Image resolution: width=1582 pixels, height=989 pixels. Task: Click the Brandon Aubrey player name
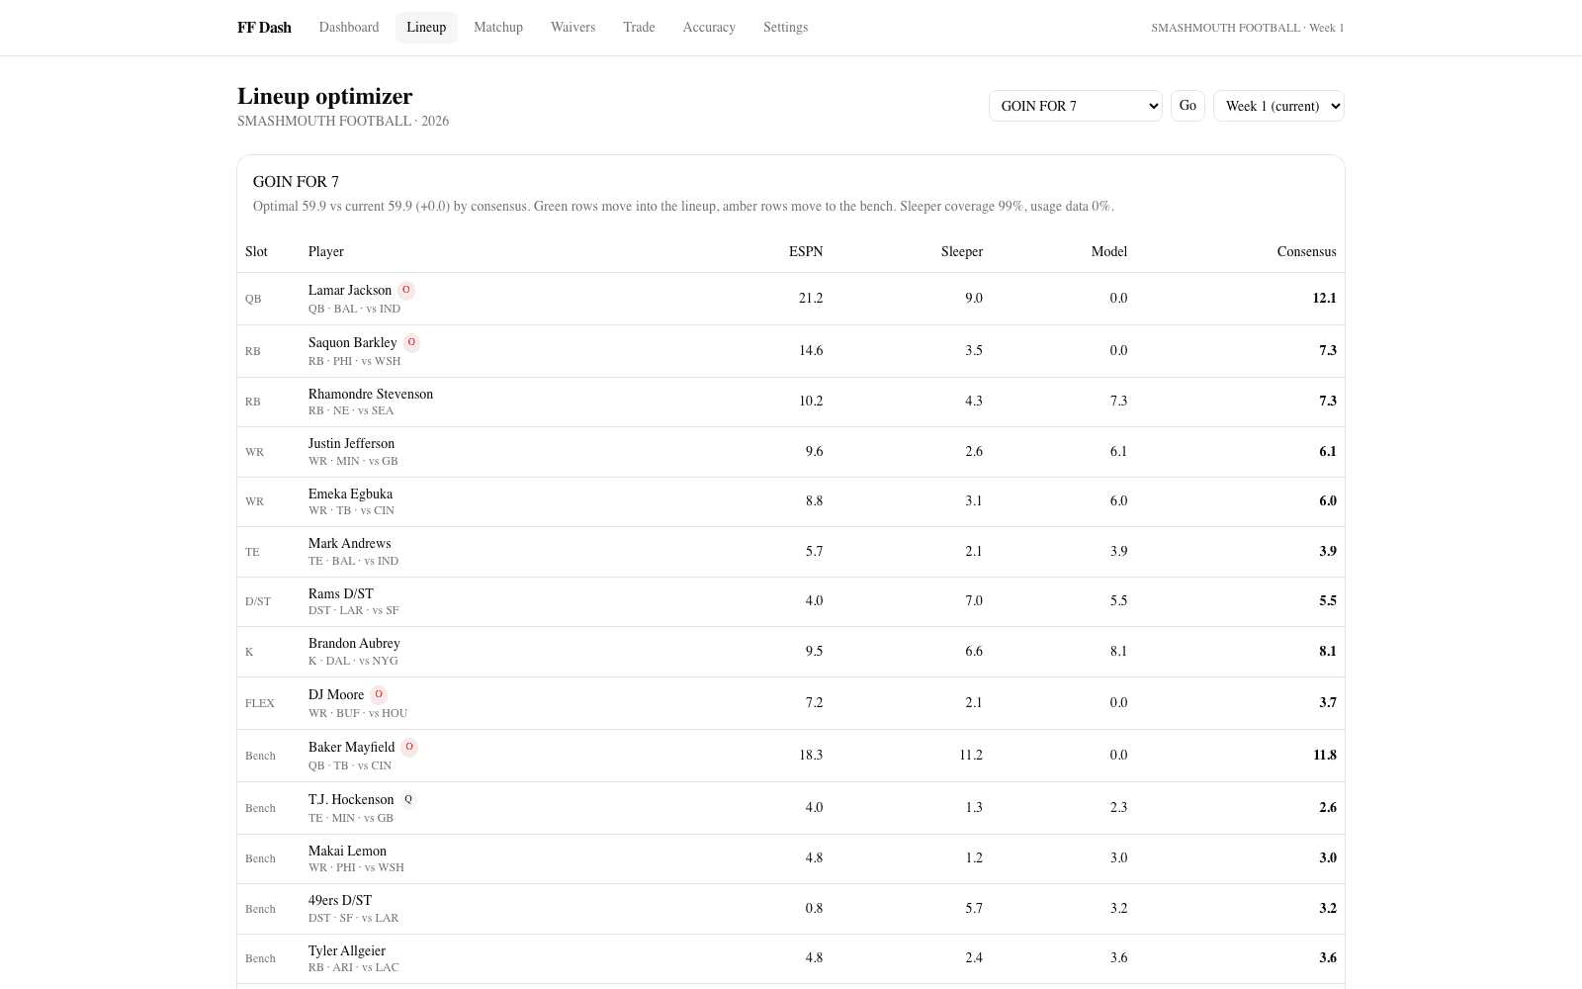coord(354,644)
